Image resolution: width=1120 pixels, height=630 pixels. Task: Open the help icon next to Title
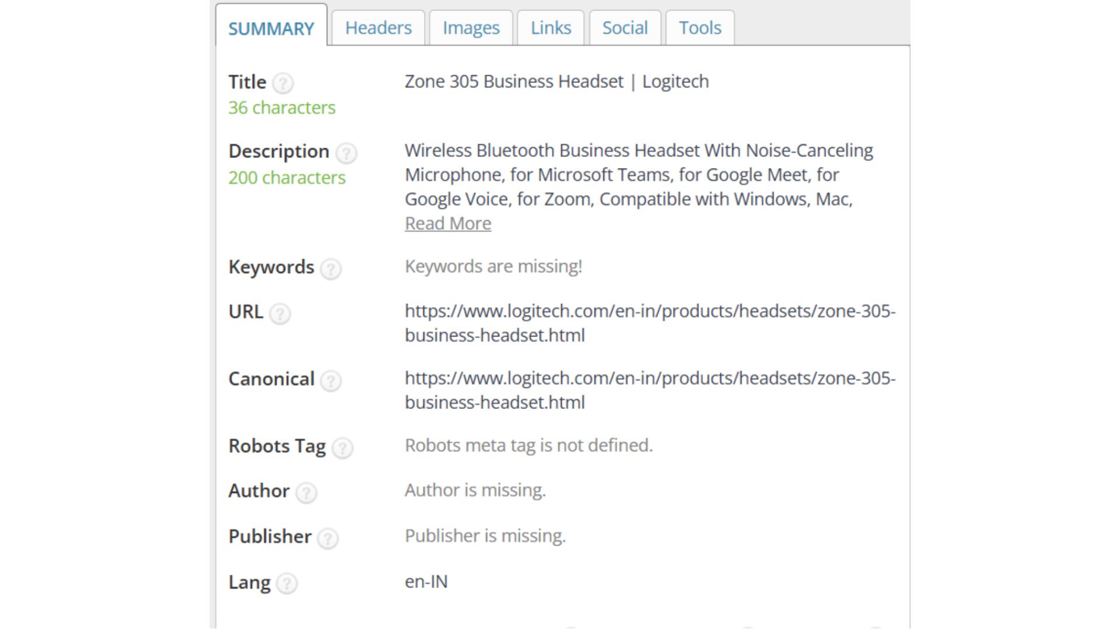click(x=283, y=83)
